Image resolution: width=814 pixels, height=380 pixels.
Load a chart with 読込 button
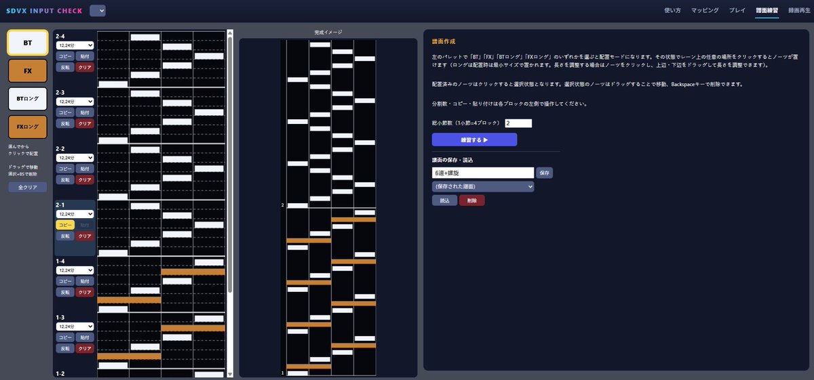444,200
